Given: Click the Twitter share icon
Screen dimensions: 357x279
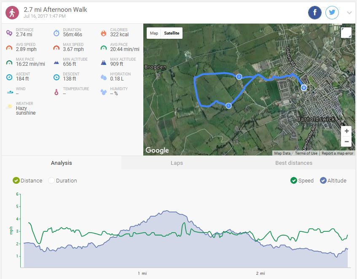Looking at the screenshot, I should tap(332, 13).
